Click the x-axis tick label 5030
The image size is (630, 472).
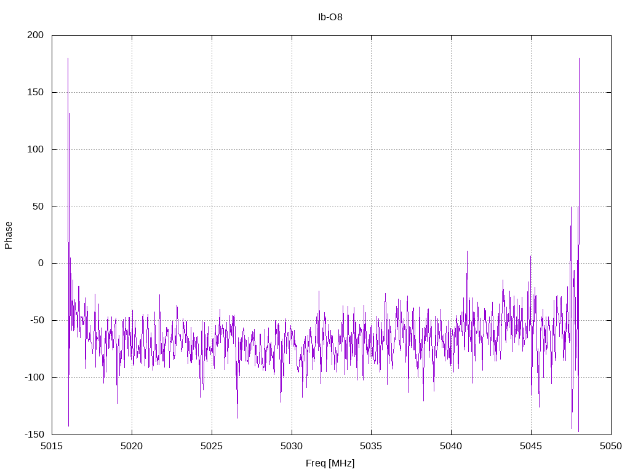(x=292, y=446)
